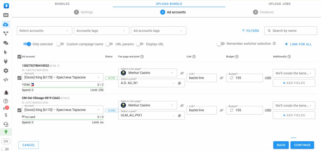Enable Custom campaign name switch
This screenshot has height=151, width=321.
coord(61,44)
